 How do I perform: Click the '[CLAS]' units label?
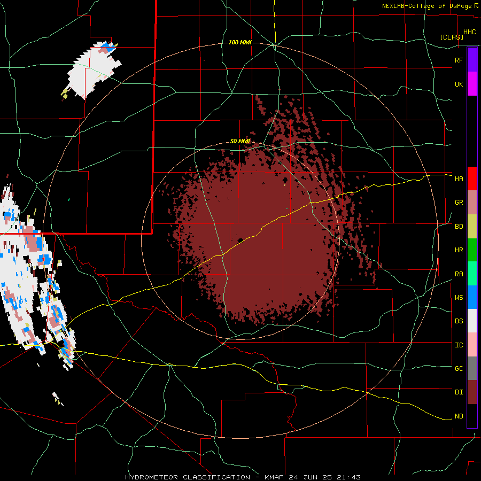coord(452,37)
